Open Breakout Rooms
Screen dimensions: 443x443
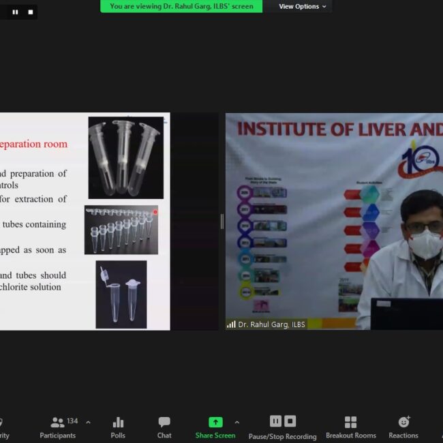[x=350, y=427]
